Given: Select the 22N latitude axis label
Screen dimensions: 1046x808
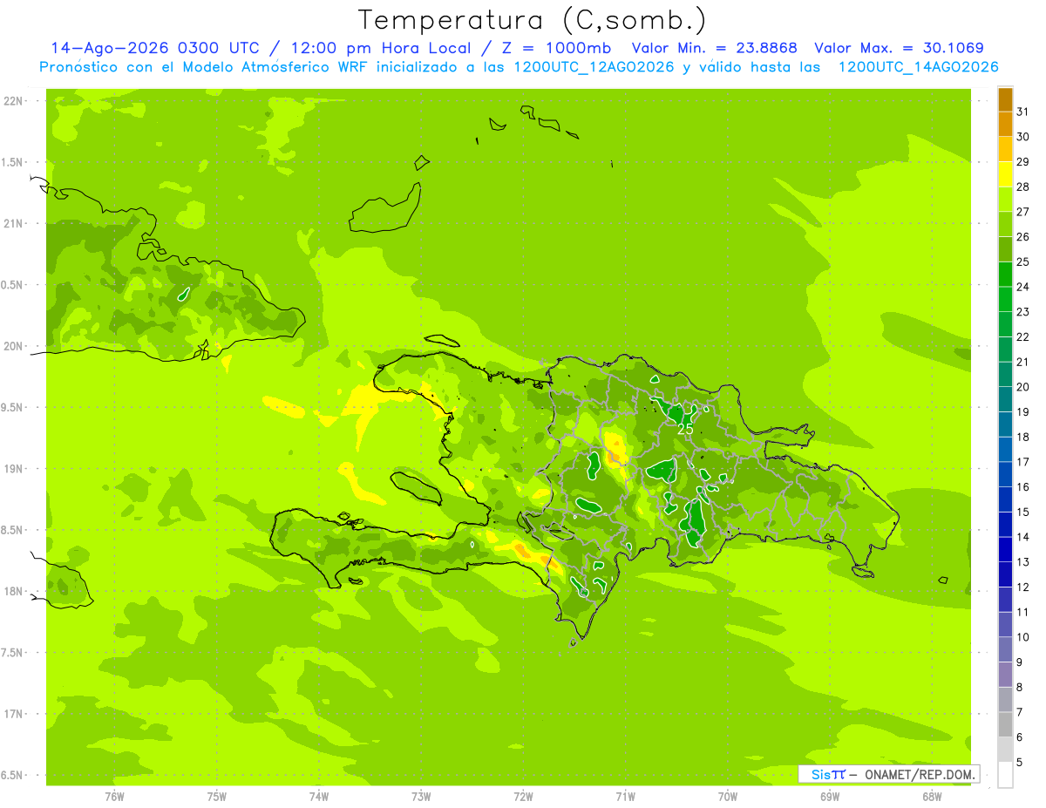Looking at the screenshot, I should click(x=12, y=101).
